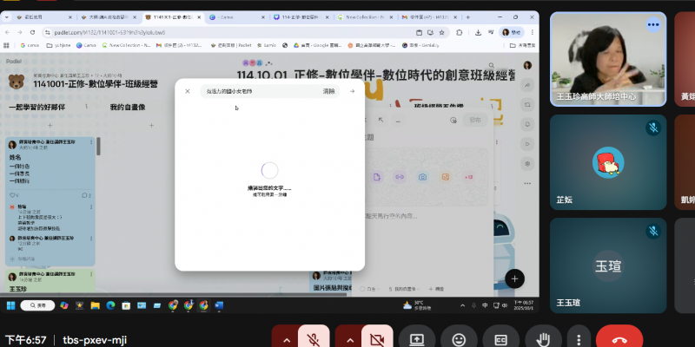Open the yuhjane bookmarks folder

coord(59,45)
